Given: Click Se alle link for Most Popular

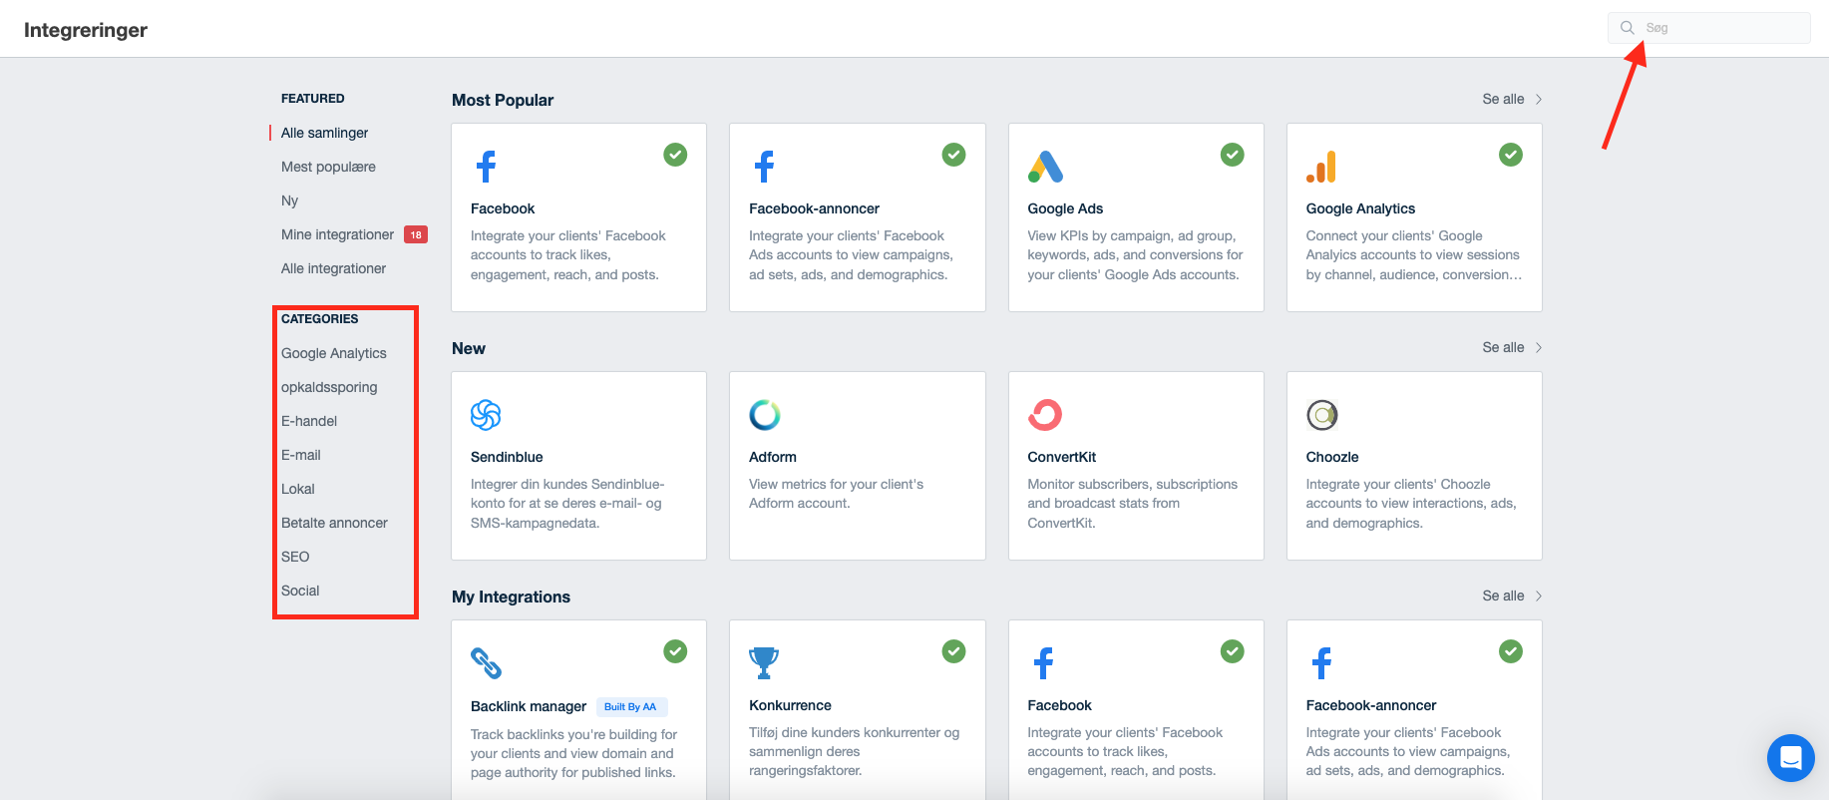Looking at the screenshot, I should click(1503, 99).
